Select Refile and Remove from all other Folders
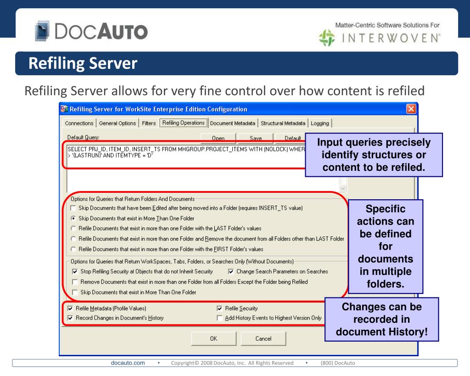470x376 pixels. tap(73, 239)
